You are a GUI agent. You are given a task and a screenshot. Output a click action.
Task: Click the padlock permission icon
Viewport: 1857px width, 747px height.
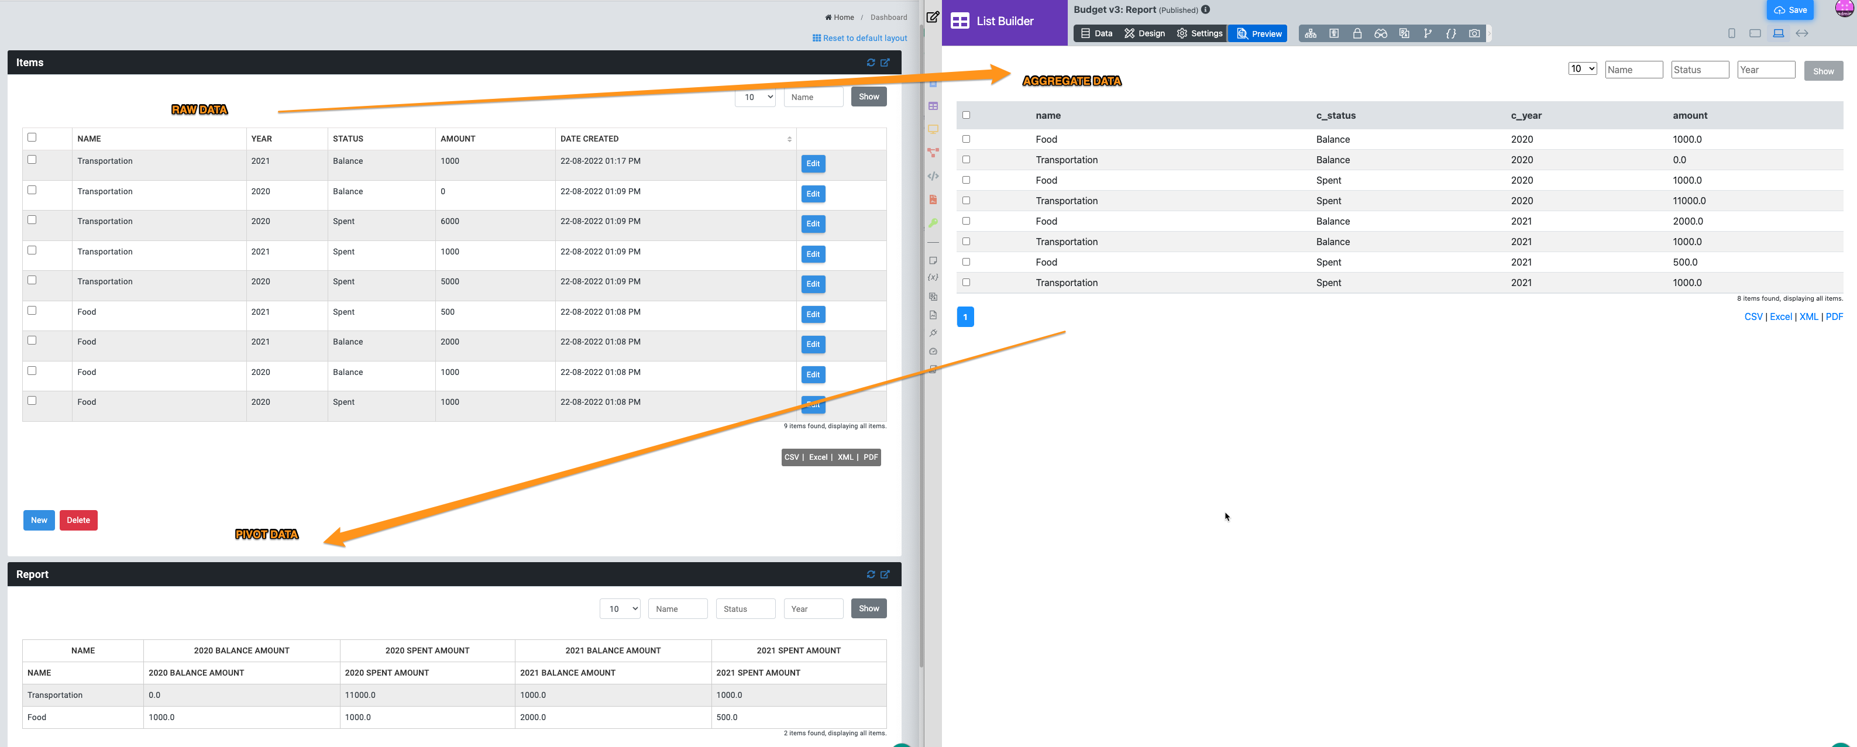click(x=1357, y=33)
